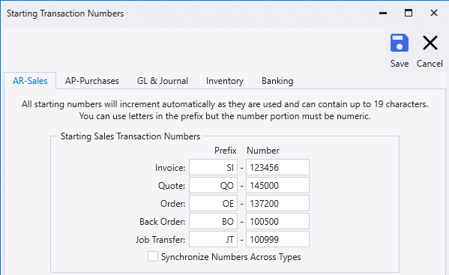
Task: Click the Back Order number field 100500
Action: pos(277,221)
